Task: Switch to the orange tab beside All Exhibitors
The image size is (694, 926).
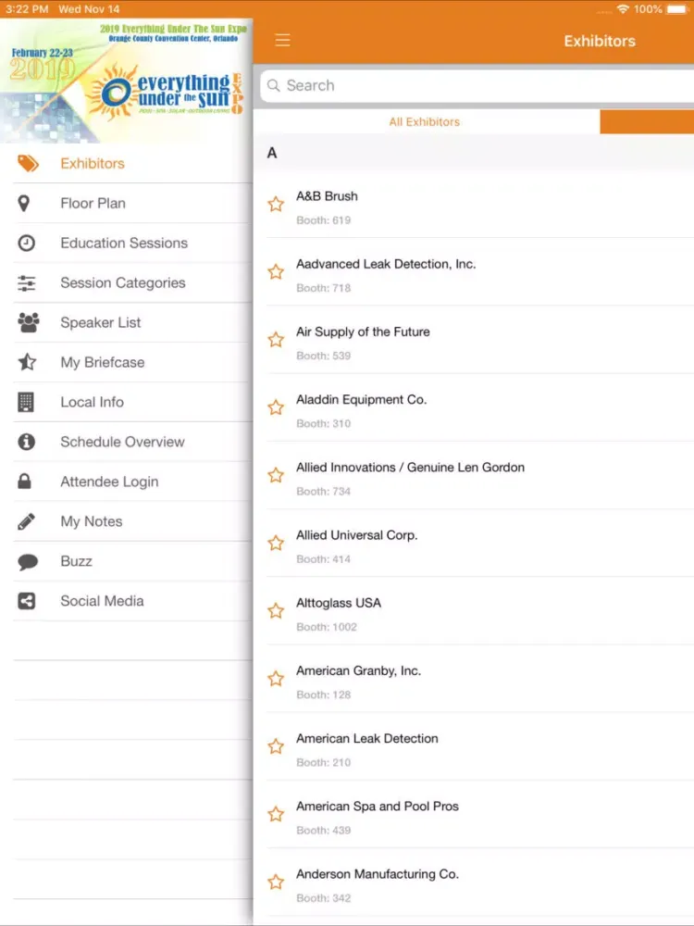Action: 647,121
